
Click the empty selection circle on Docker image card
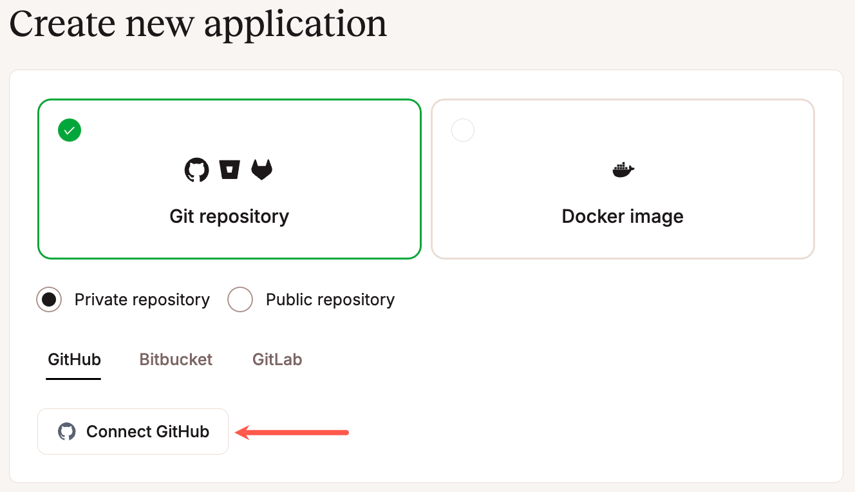coord(463,129)
